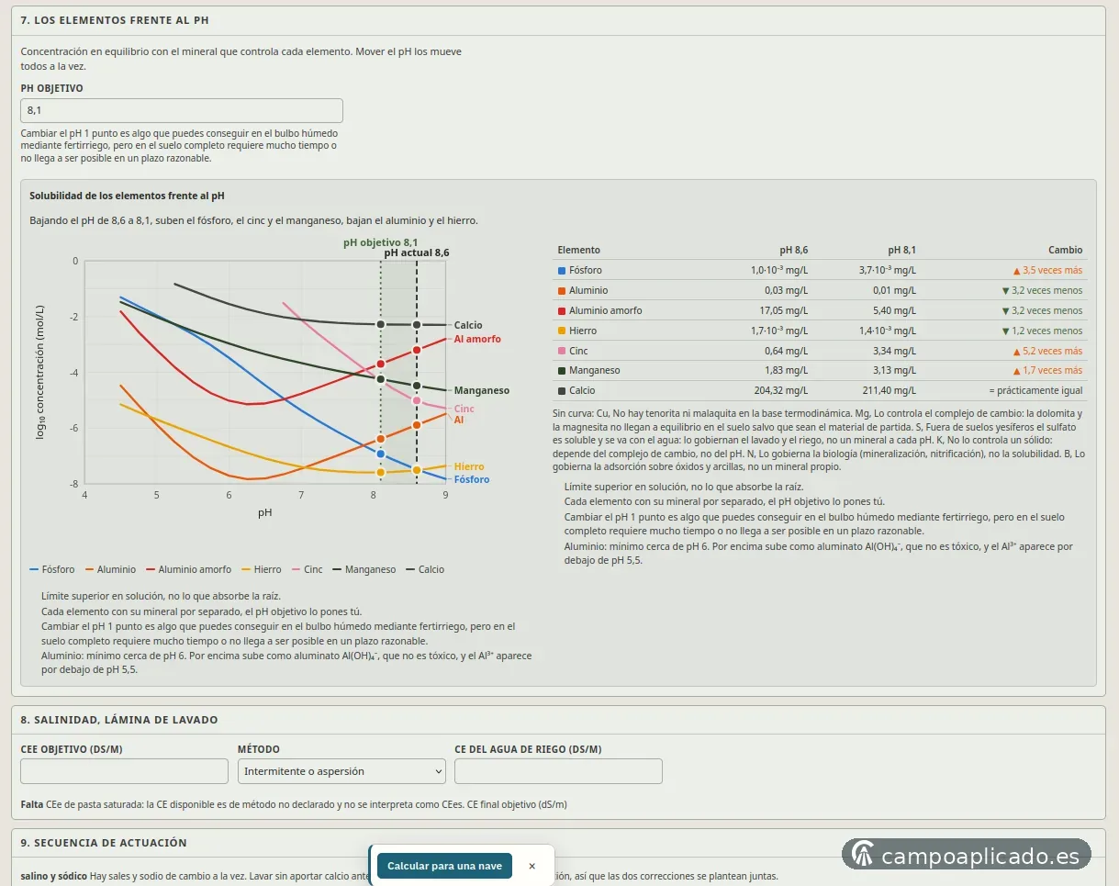Click the "3,13 mg/L" Manganeso cell

tap(894, 371)
